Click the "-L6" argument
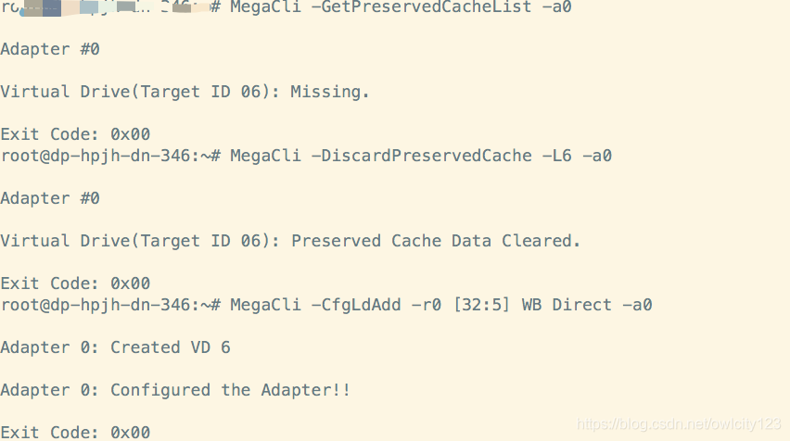The height and width of the screenshot is (441, 790). tap(556, 156)
